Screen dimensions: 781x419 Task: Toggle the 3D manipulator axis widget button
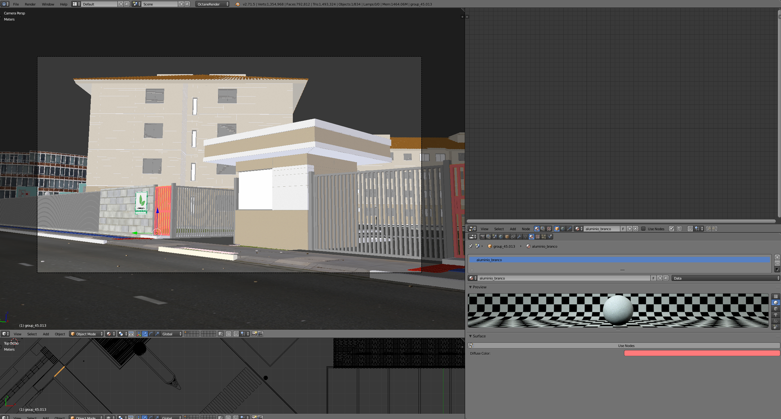pyautogui.click(x=139, y=334)
